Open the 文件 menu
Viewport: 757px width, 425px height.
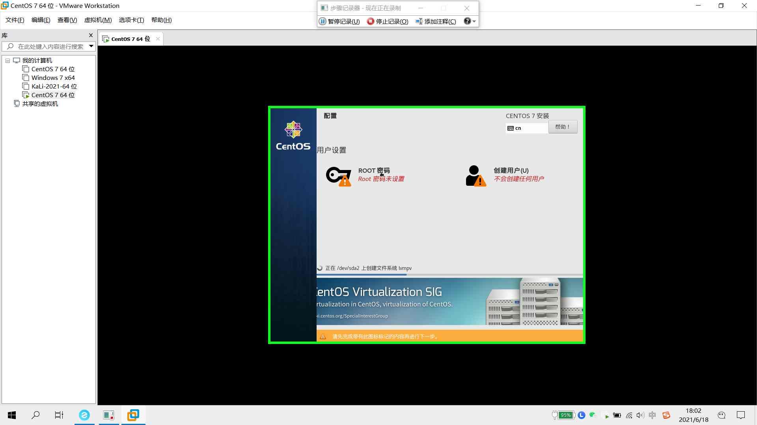pos(15,20)
